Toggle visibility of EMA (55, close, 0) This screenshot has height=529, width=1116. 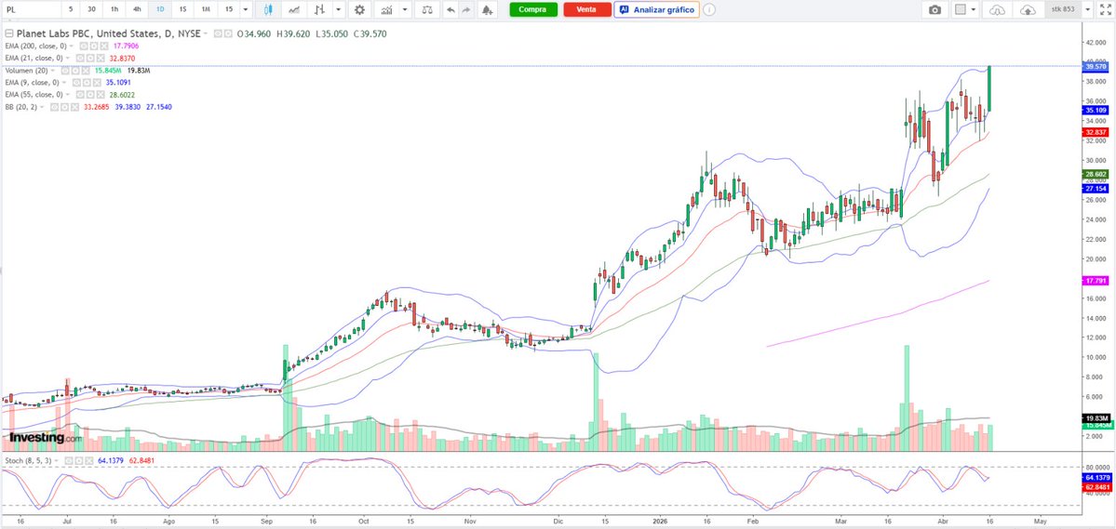click(80, 94)
